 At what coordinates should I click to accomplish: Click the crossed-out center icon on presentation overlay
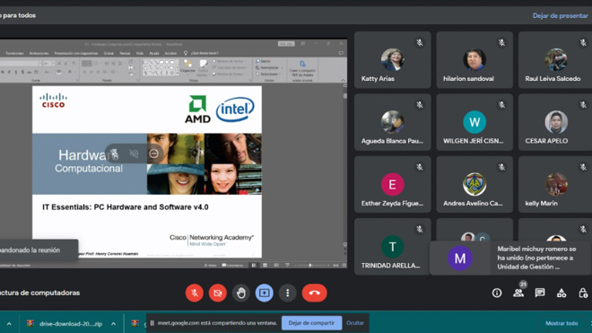coord(134,153)
